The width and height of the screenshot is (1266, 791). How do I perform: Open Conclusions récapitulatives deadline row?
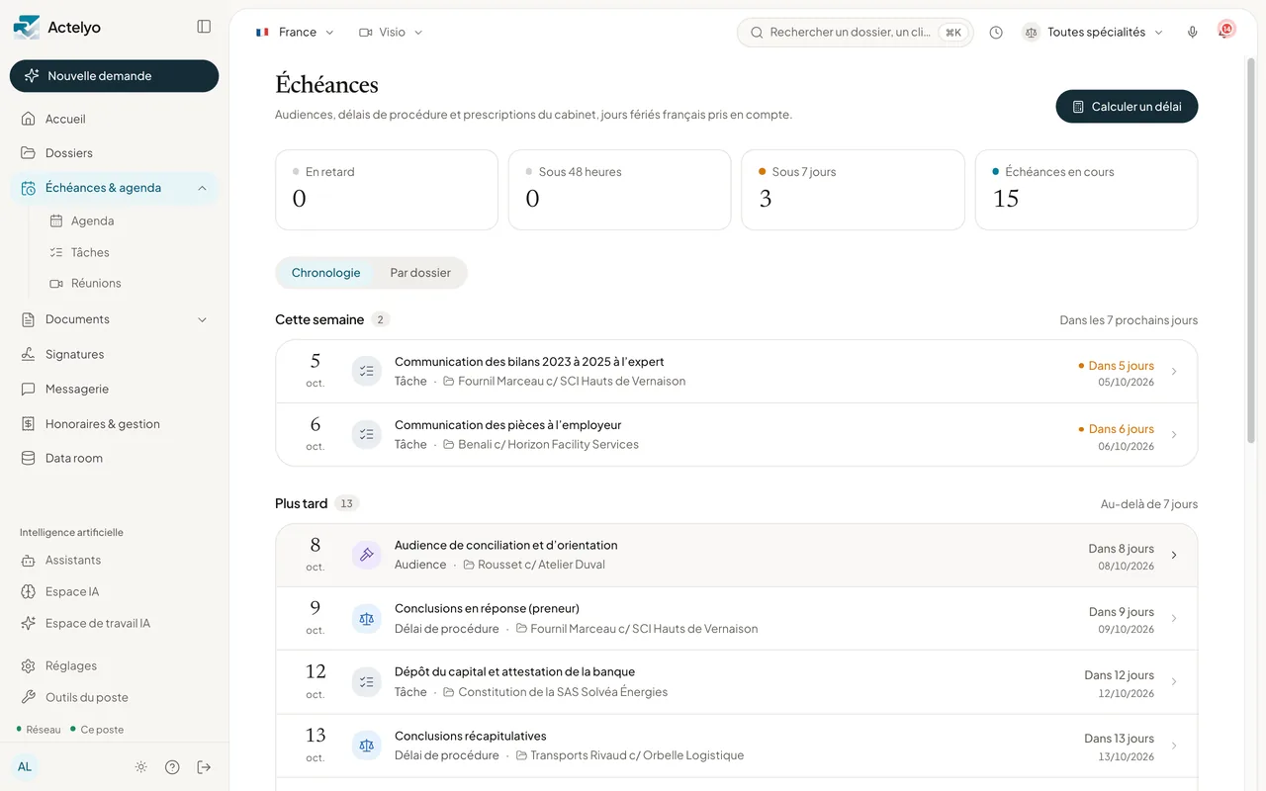click(737, 746)
